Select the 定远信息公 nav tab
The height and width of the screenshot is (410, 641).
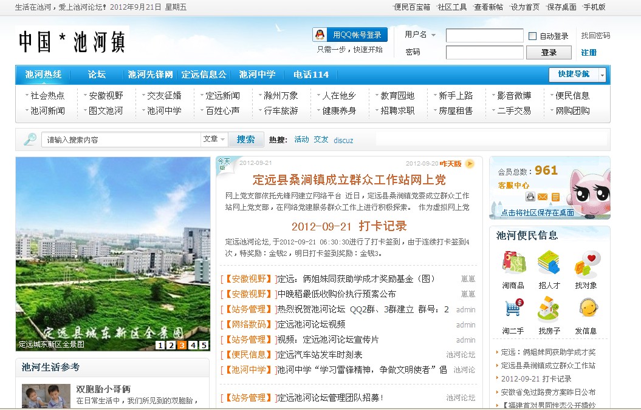204,74
